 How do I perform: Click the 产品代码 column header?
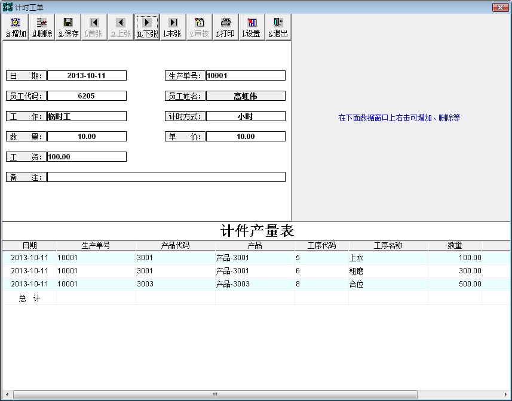(176, 245)
